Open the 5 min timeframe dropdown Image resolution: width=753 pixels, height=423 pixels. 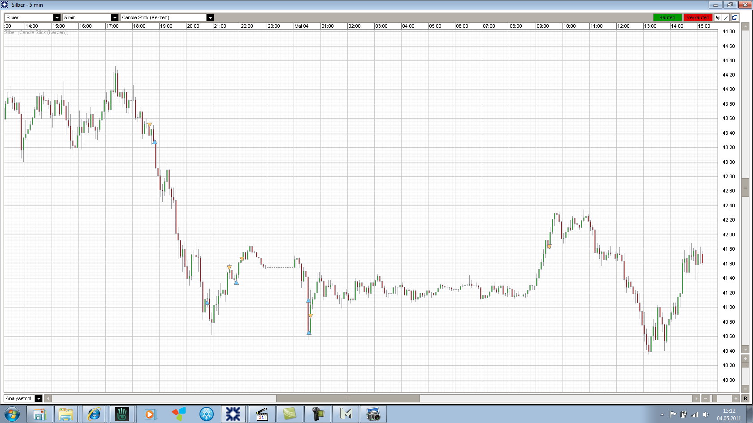click(90, 17)
